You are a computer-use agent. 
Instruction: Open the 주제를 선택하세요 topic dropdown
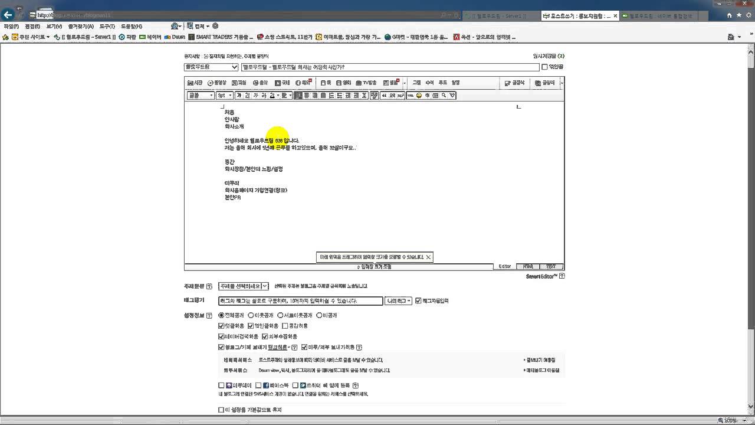[244, 286]
